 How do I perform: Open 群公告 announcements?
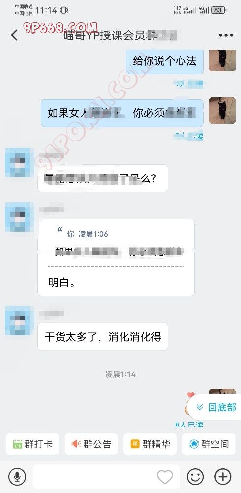coord(91,444)
